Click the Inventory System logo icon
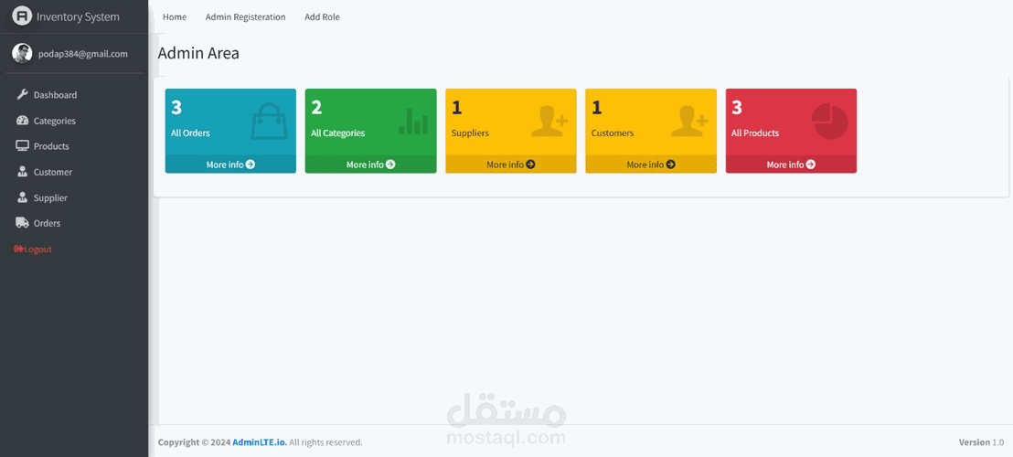 click(x=22, y=16)
